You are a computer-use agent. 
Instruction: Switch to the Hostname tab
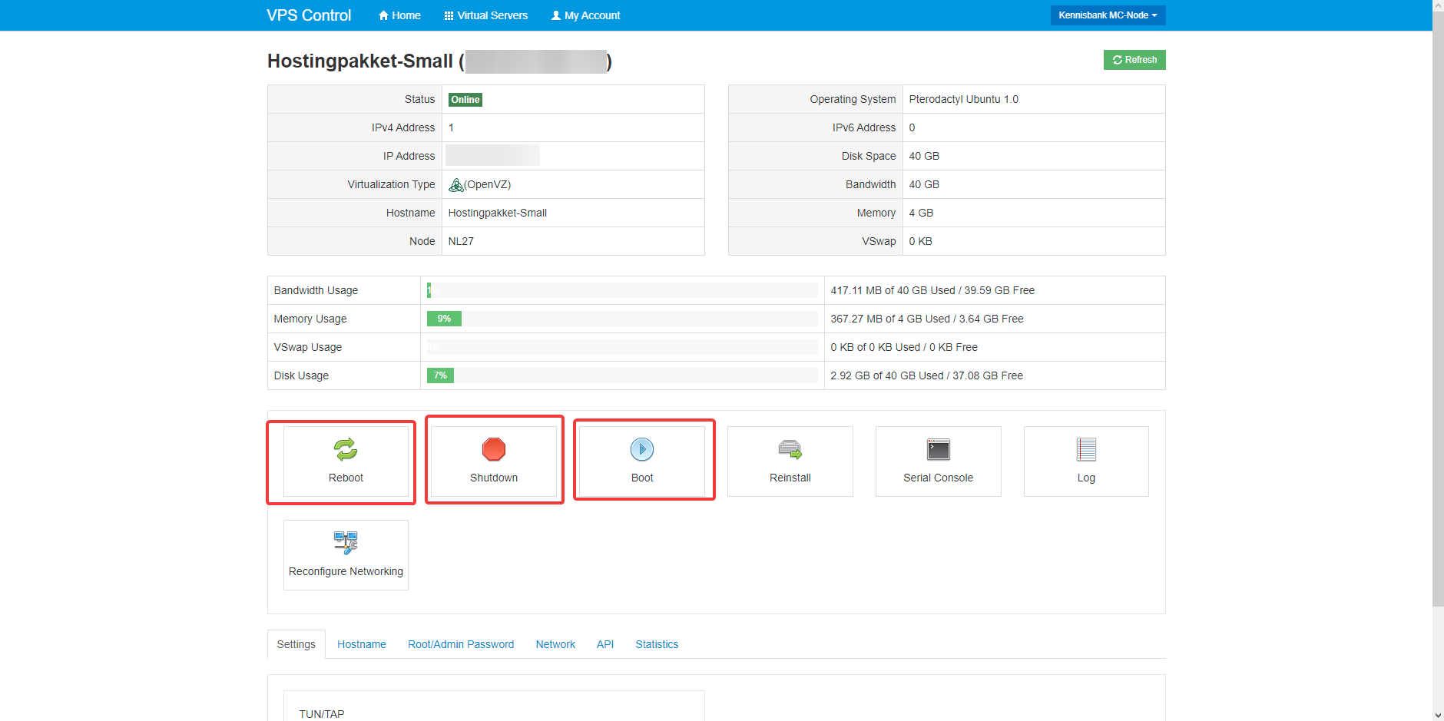click(x=362, y=644)
